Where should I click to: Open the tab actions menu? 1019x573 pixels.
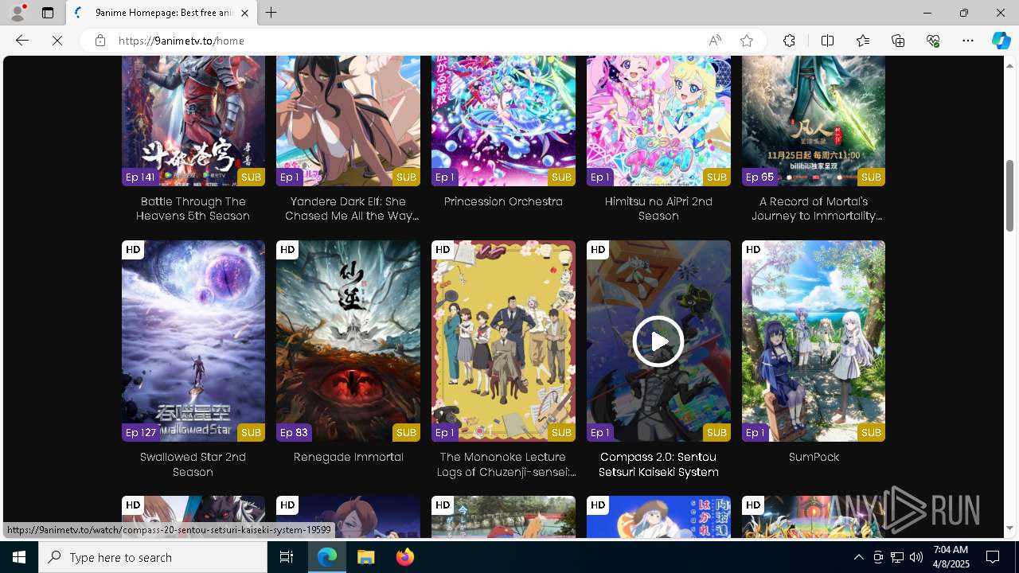[48, 13]
